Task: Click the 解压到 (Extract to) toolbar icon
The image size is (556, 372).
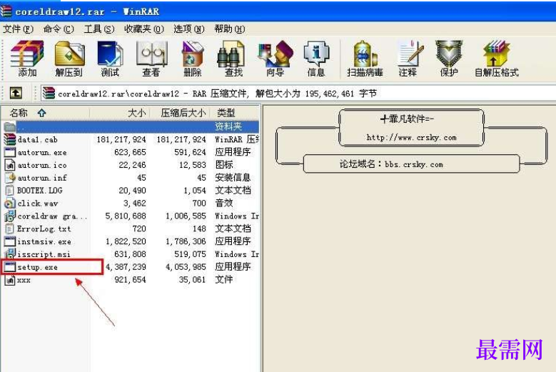Action: click(x=69, y=54)
